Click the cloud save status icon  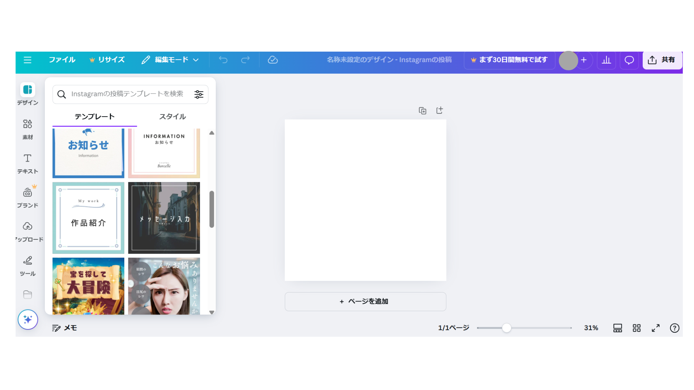pyautogui.click(x=273, y=60)
